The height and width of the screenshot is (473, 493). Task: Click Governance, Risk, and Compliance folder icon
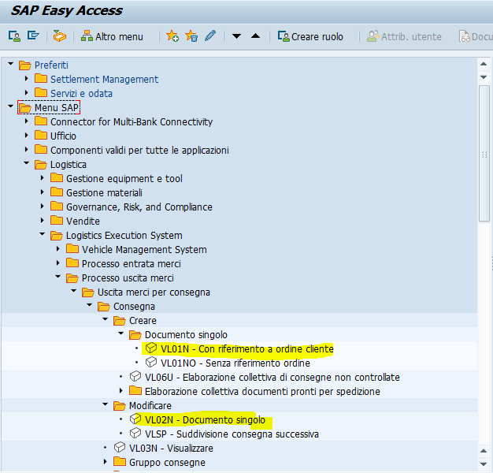(x=57, y=206)
